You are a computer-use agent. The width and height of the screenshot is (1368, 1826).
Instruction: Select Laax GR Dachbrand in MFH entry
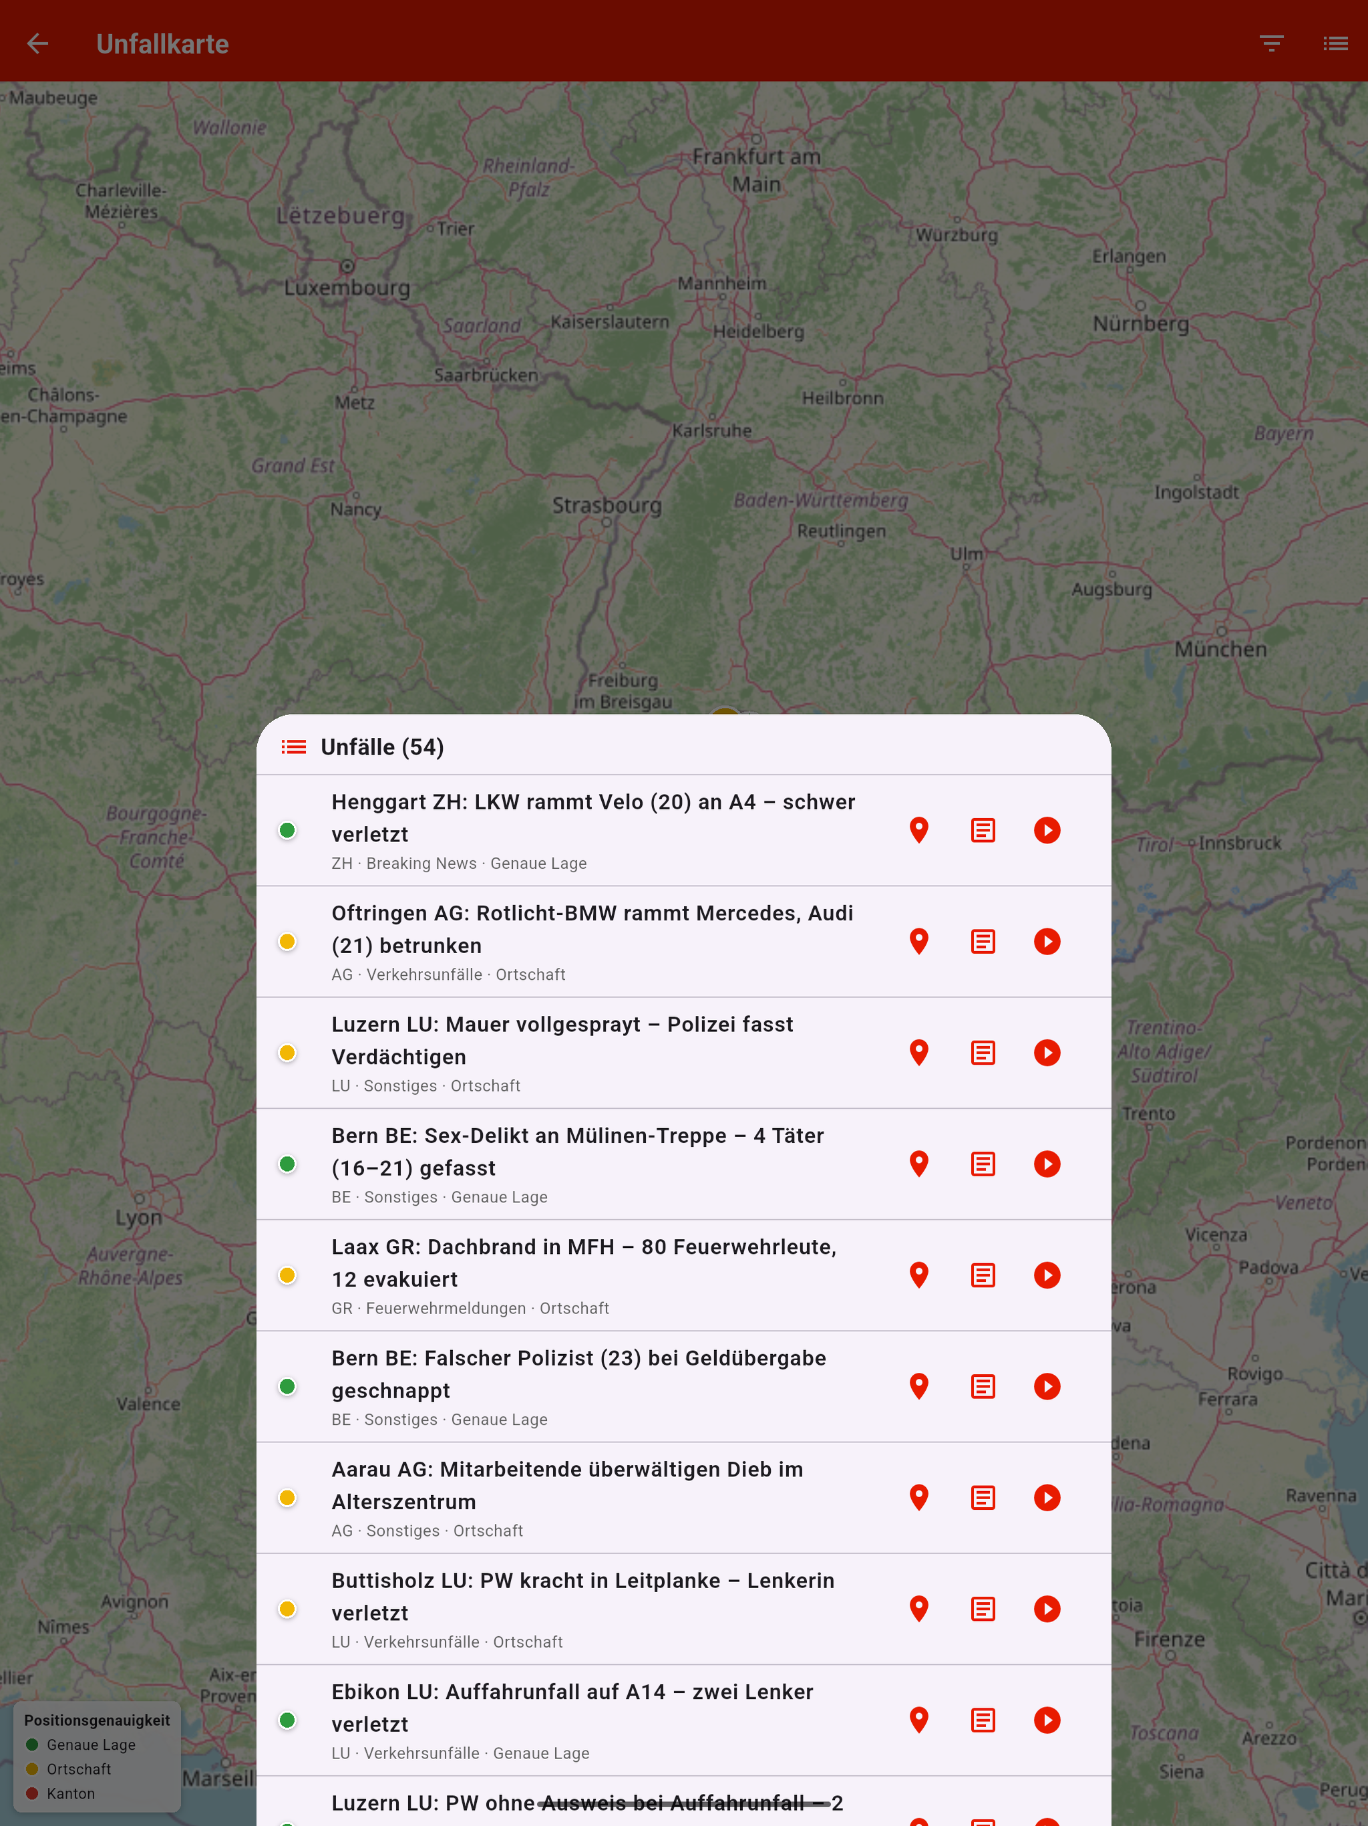[683, 1275]
